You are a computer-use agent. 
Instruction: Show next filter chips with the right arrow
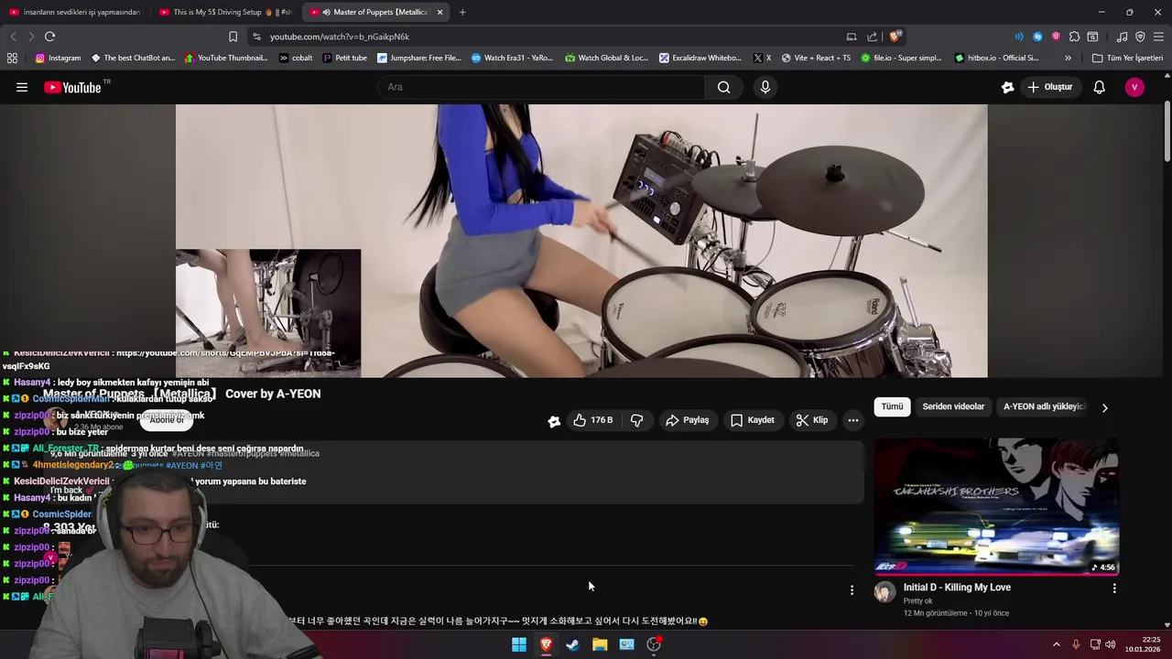click(1104, 407)
